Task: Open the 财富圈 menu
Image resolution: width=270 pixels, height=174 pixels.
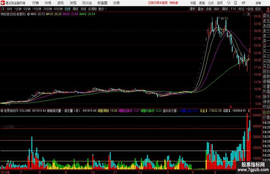Action: (x=102, y=3)
